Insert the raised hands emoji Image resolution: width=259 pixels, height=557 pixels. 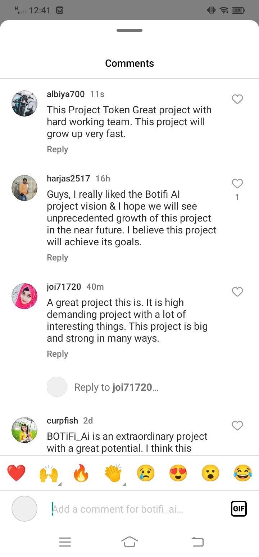(x=49, y=473)
